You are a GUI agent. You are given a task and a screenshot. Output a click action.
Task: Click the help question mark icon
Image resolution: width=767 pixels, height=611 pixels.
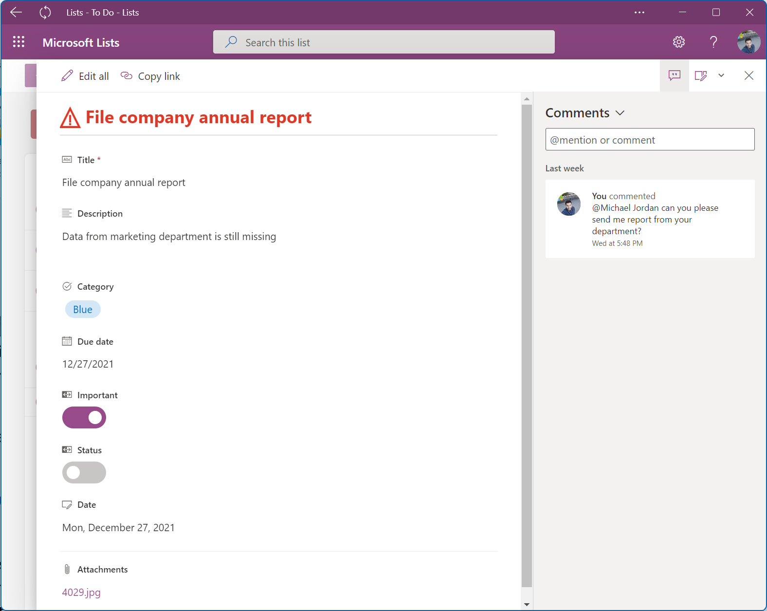coord(713,42)
